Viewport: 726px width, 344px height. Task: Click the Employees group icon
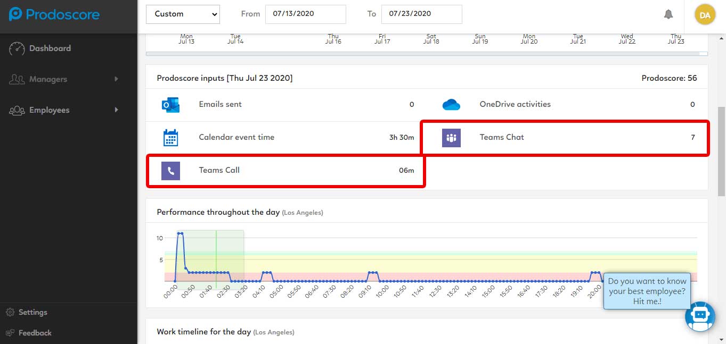coord(17,110)
